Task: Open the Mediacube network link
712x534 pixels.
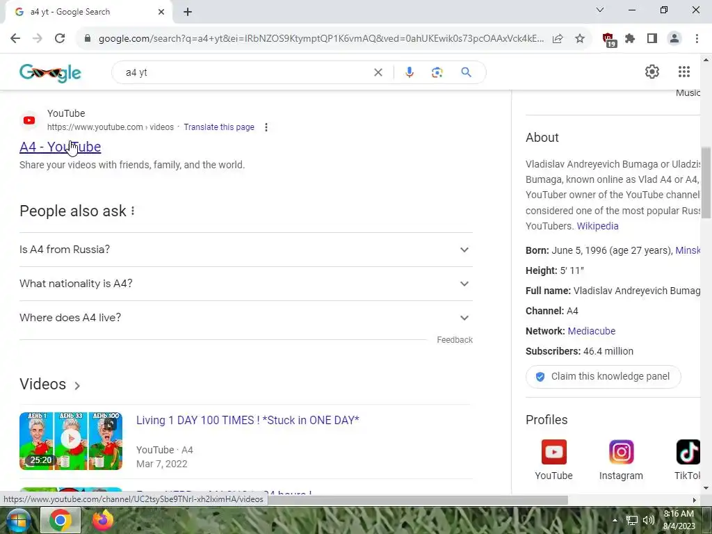Action: (592, 331)
